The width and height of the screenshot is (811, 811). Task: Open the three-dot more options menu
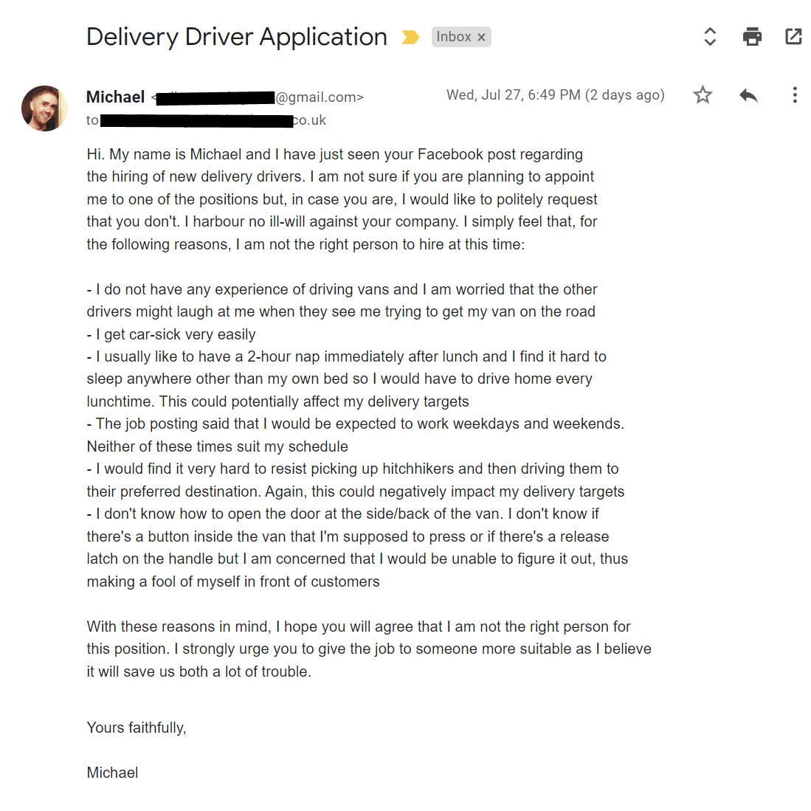pyautogui.click(x=794, y=95)
